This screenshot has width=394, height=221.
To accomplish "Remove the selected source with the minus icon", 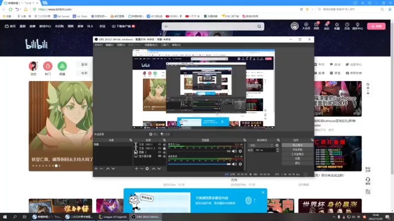I will click(x=142, y=168).
